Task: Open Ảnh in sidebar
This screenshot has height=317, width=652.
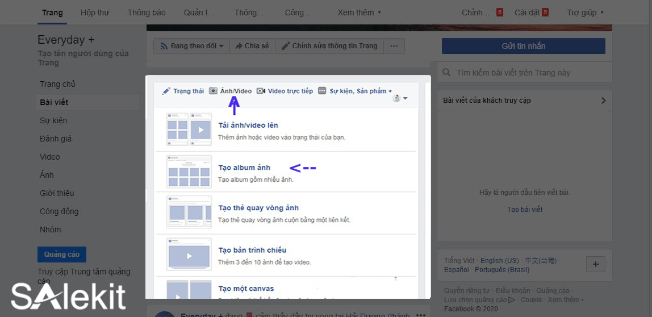Action: [47, 175]
